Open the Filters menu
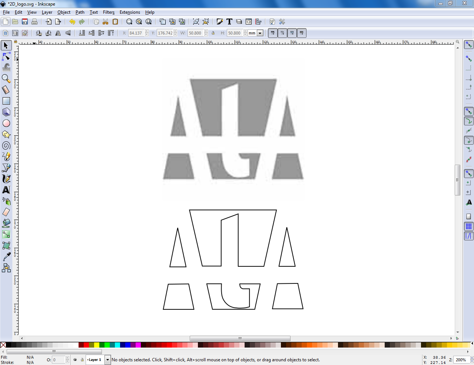474x365 pixels. point(109,12)
